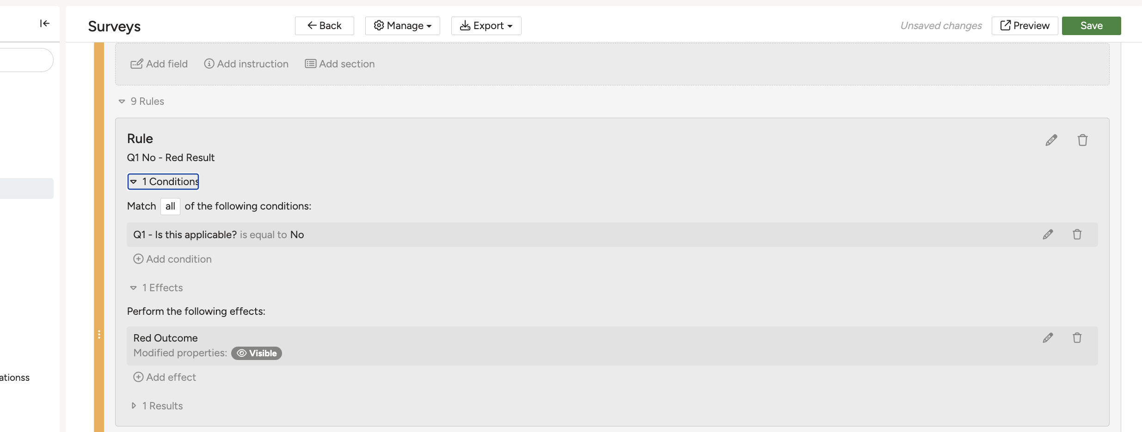The image size is (1142, 432).
Task: Expand the 1 Results section
Action: (x=156, y=406)
